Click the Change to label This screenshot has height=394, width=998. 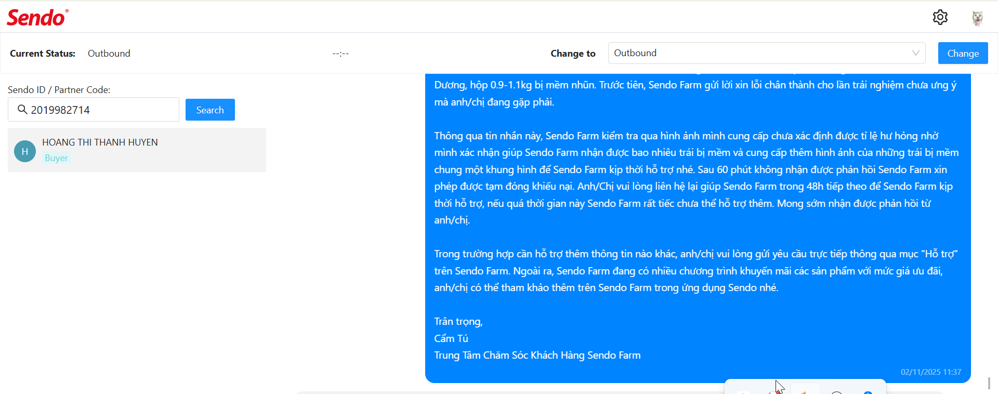click(x=573, y=54)
